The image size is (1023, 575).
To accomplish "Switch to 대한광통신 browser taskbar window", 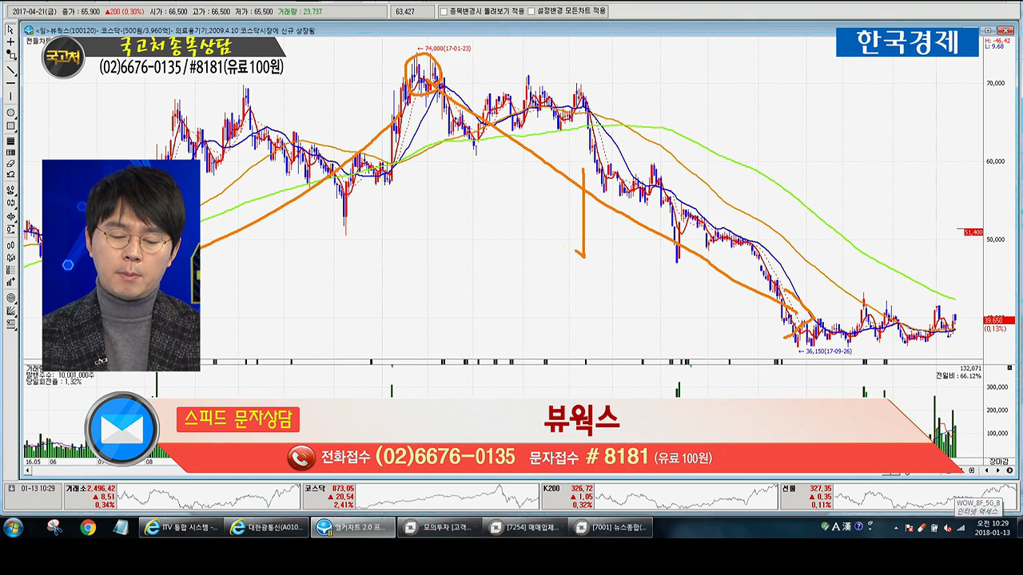I will tap(267, 528).
